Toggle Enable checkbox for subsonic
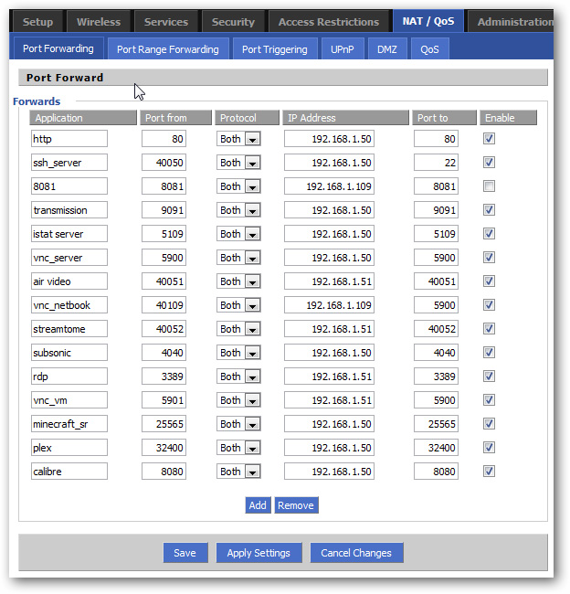The width and height of the screenshot is (570, 594). coord(489,353)
